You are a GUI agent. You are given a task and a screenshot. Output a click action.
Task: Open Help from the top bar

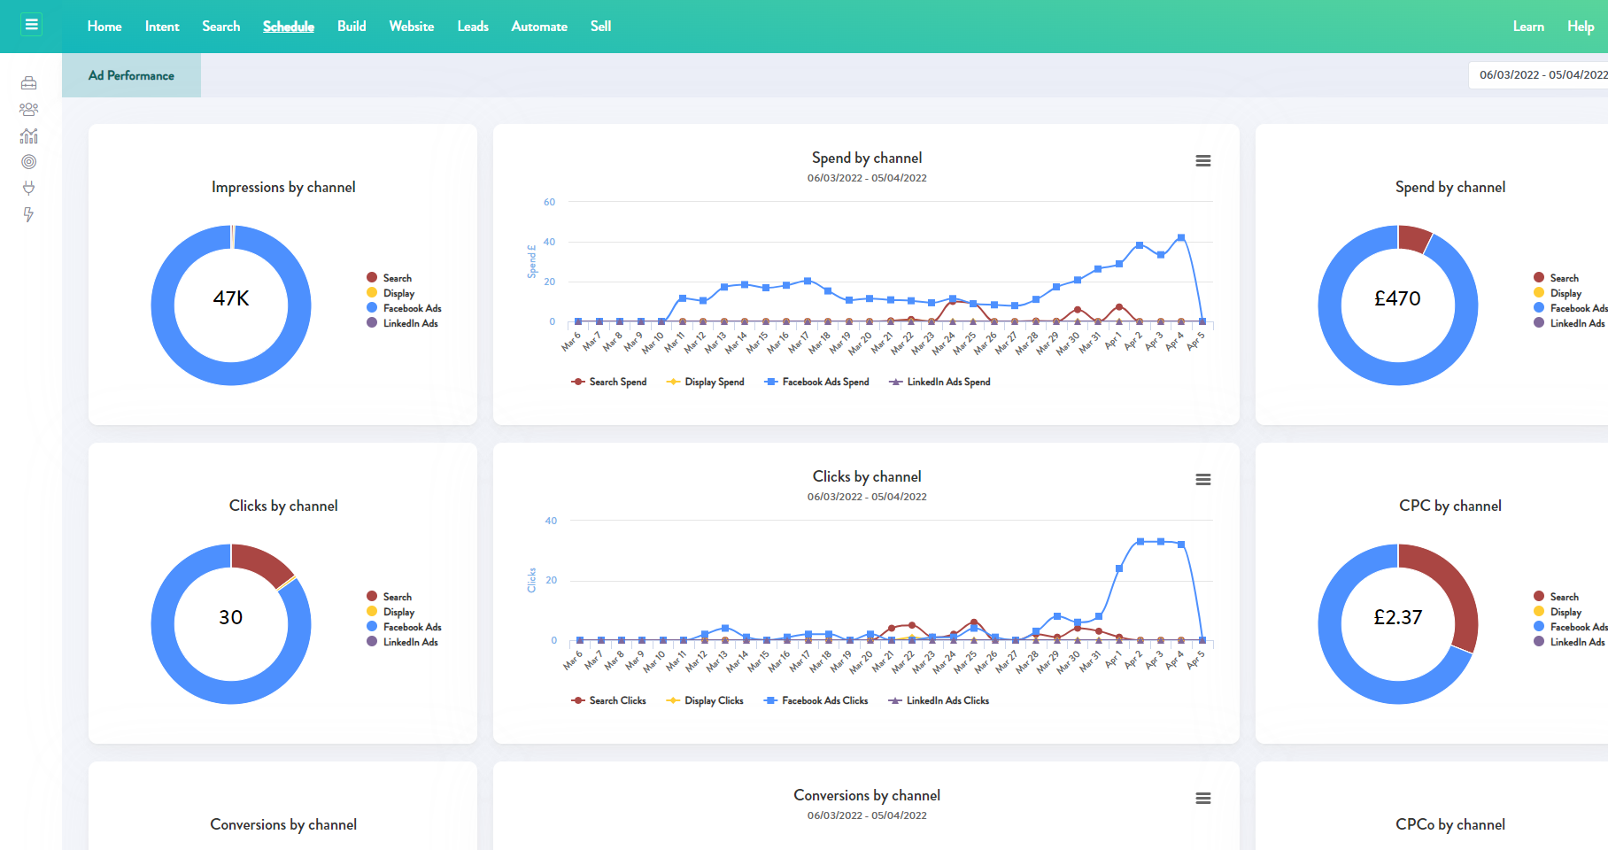(1580, 27)
